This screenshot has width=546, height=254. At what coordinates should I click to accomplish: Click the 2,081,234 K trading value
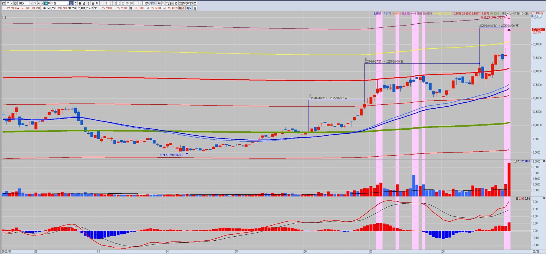point(86,8)
